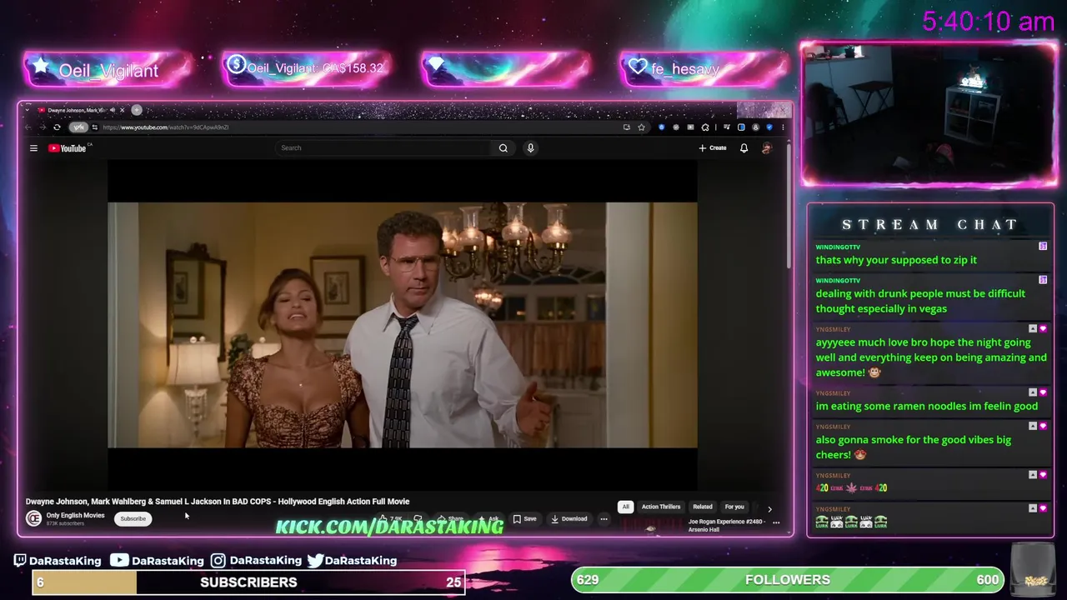The height and width of the screenshot is (600, 1067).
Task: Start voice search with the microphone icon
Action: 530,147
